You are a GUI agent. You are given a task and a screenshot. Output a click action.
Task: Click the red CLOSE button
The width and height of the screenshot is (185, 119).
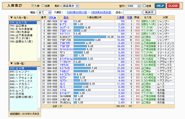tap(173, 6)
